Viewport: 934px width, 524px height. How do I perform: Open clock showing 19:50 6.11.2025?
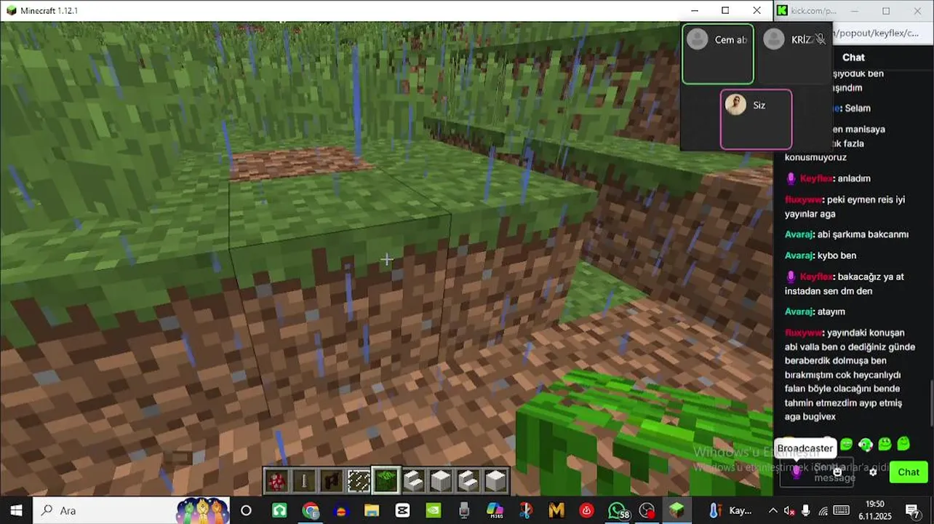pos(875,510)
